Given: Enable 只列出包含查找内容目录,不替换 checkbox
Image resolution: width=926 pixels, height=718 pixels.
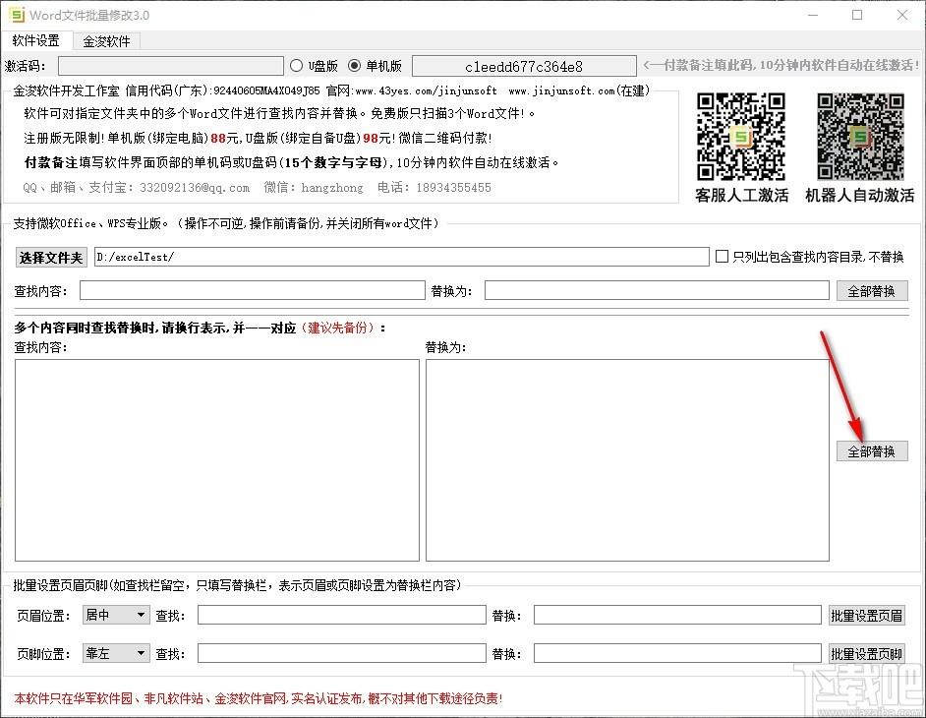Looking at the screenshot, I should pyautogui.click(x=722, y=257).
